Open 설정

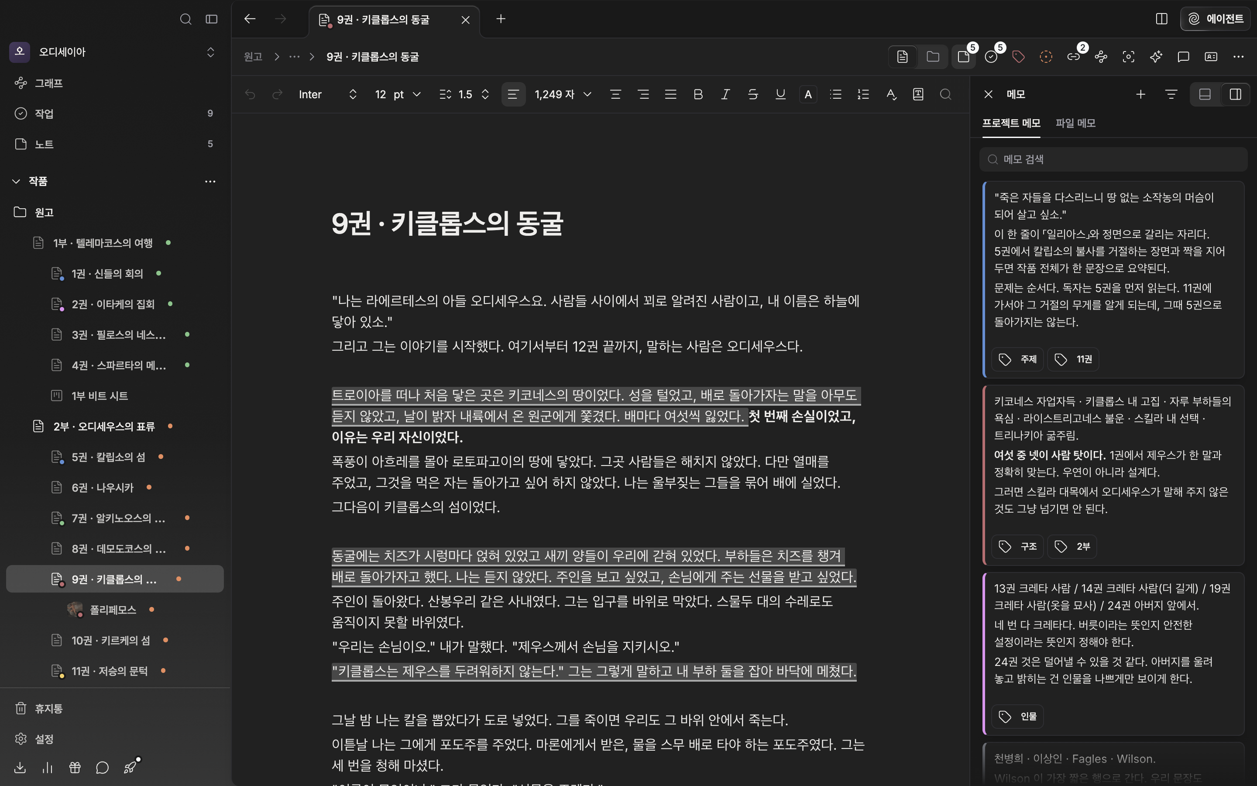pyautogui.click(x=115, y=739)
